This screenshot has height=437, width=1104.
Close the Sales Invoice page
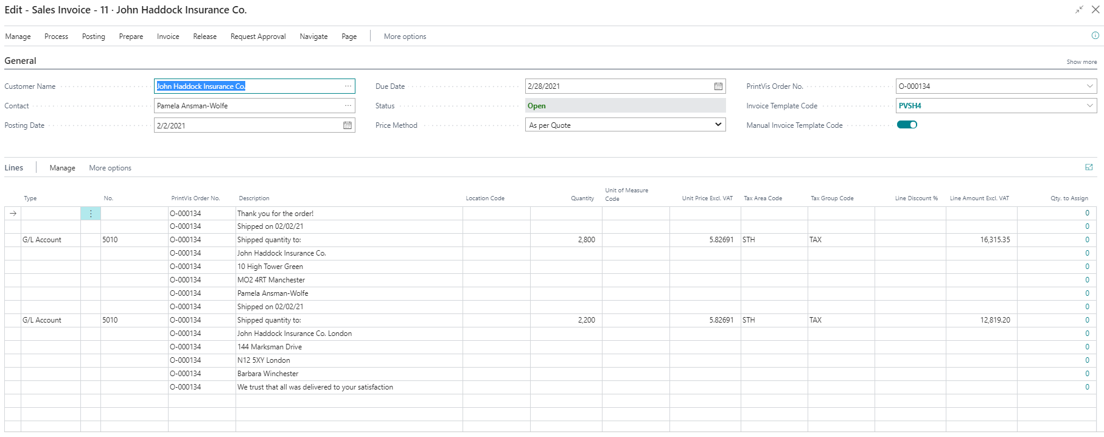click(x=1095, y=10)
